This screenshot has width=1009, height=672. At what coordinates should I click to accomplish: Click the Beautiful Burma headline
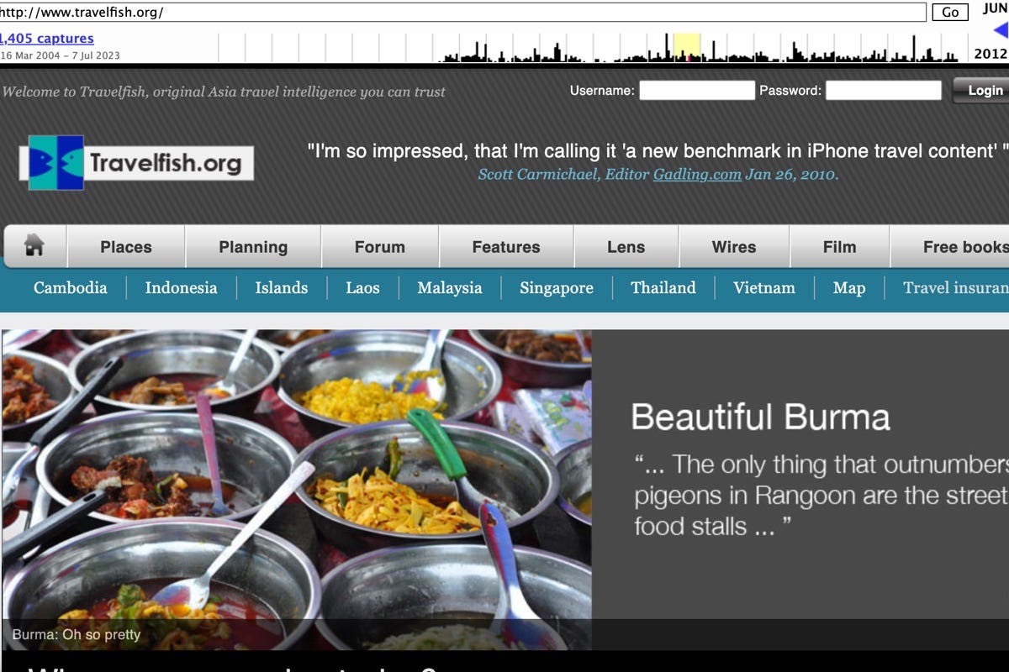pyautogui.click(x=761, y=417)
